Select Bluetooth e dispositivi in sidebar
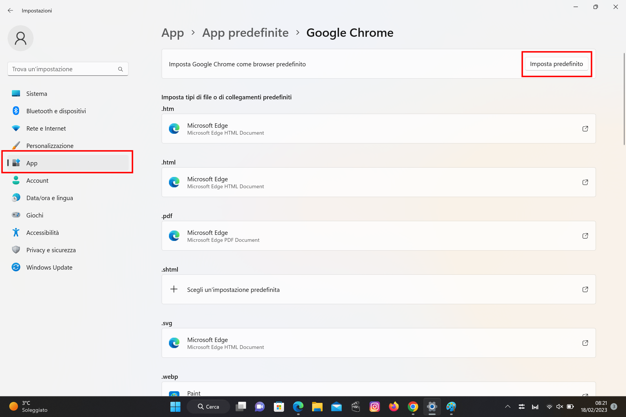 click(56, 111)
